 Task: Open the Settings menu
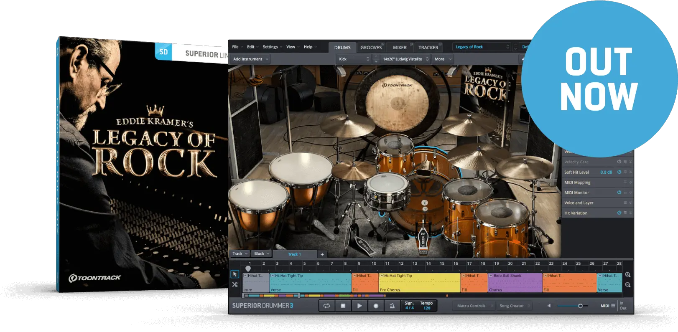pos(272,47)
